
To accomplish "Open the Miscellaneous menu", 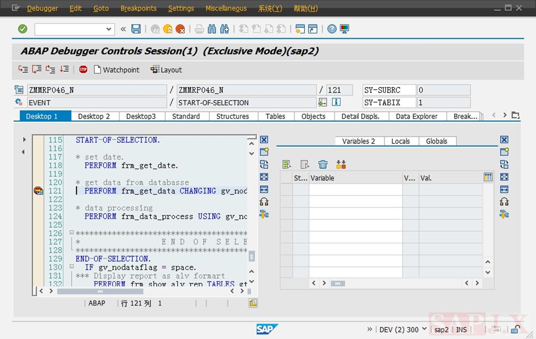I will [x=226, y=8].
